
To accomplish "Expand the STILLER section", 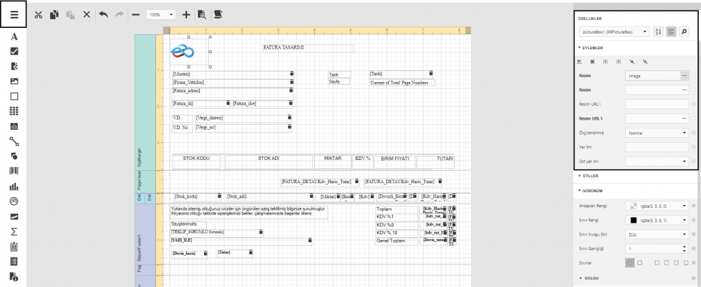I will point(589,176).
